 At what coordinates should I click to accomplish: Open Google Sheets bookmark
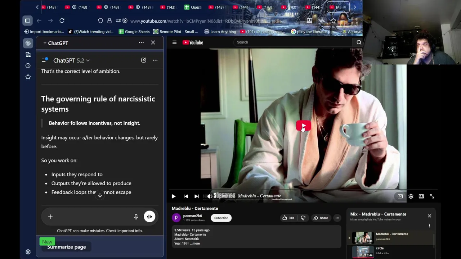click(134, 32)
